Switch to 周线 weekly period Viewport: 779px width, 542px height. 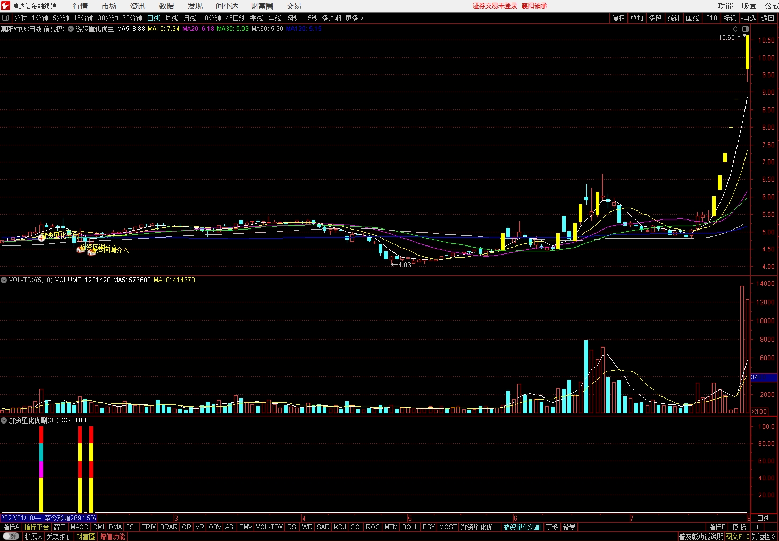(x=172, y=18)
